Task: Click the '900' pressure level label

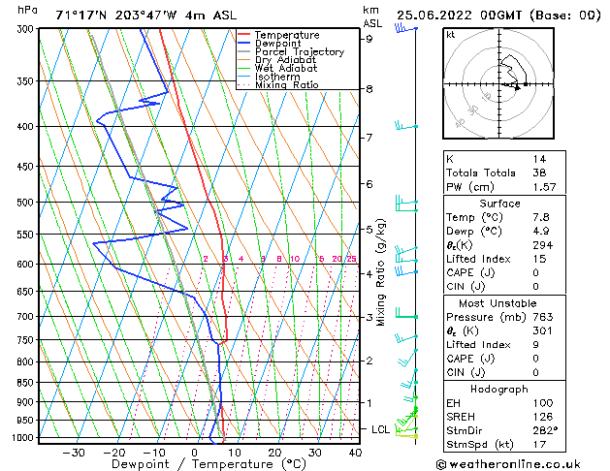Action: (x=27, y=402)
